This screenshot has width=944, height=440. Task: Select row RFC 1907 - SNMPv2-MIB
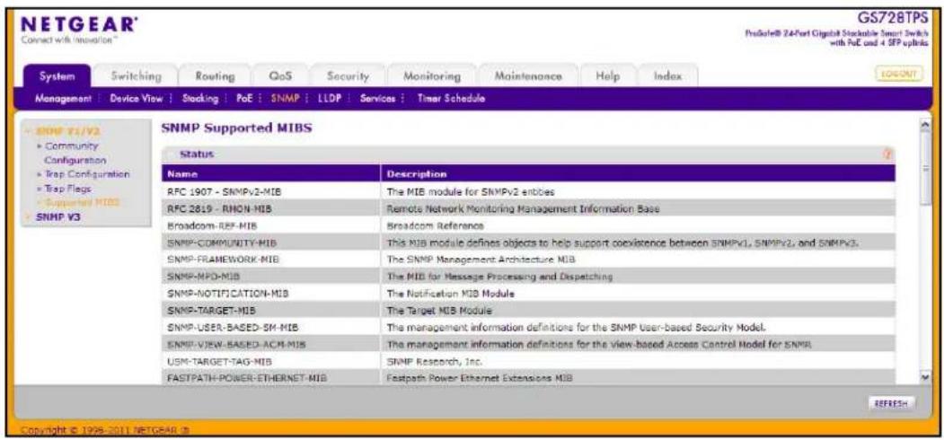(x=528, y=191)
